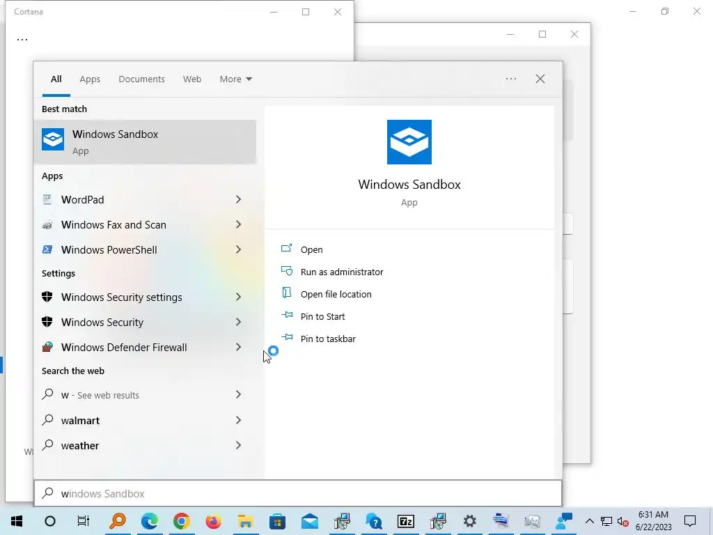The width and height of the screenshot is (713, 535).
Task: Expand Windows Fax and Scan chevron
Action: pos(238,224)
